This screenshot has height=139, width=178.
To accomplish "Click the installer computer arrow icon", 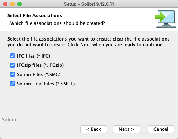I will [x=166, y=20].
